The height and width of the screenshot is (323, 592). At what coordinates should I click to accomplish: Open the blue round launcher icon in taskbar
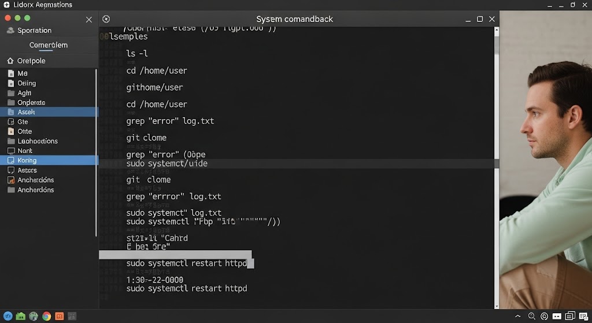tap(8, 316)
